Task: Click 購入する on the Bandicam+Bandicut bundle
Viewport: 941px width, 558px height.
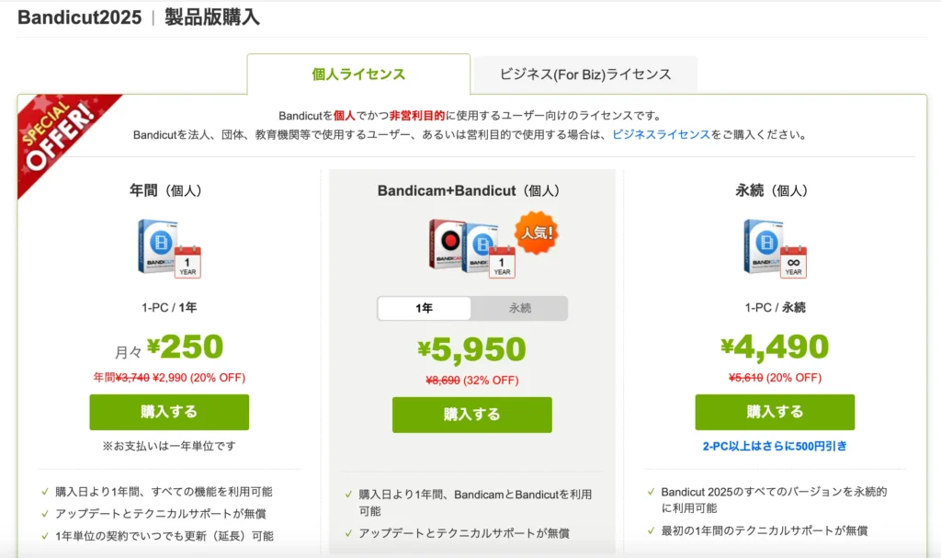Action: tap(471, 415)
